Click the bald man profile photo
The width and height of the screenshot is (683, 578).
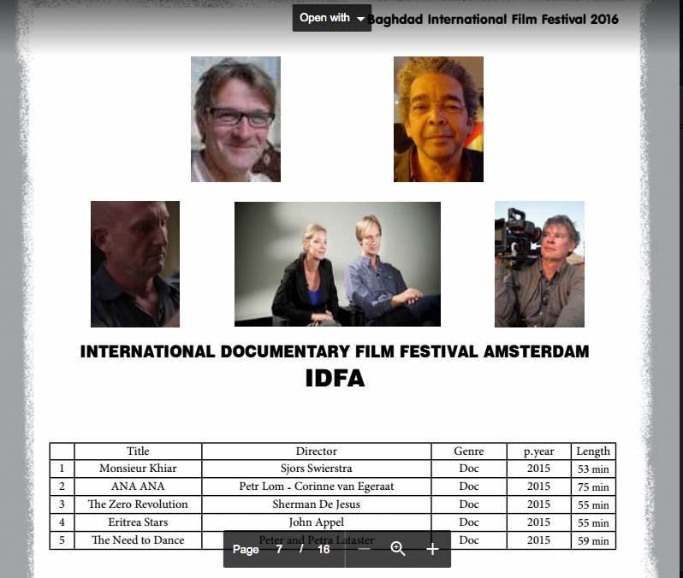point(135,264)
